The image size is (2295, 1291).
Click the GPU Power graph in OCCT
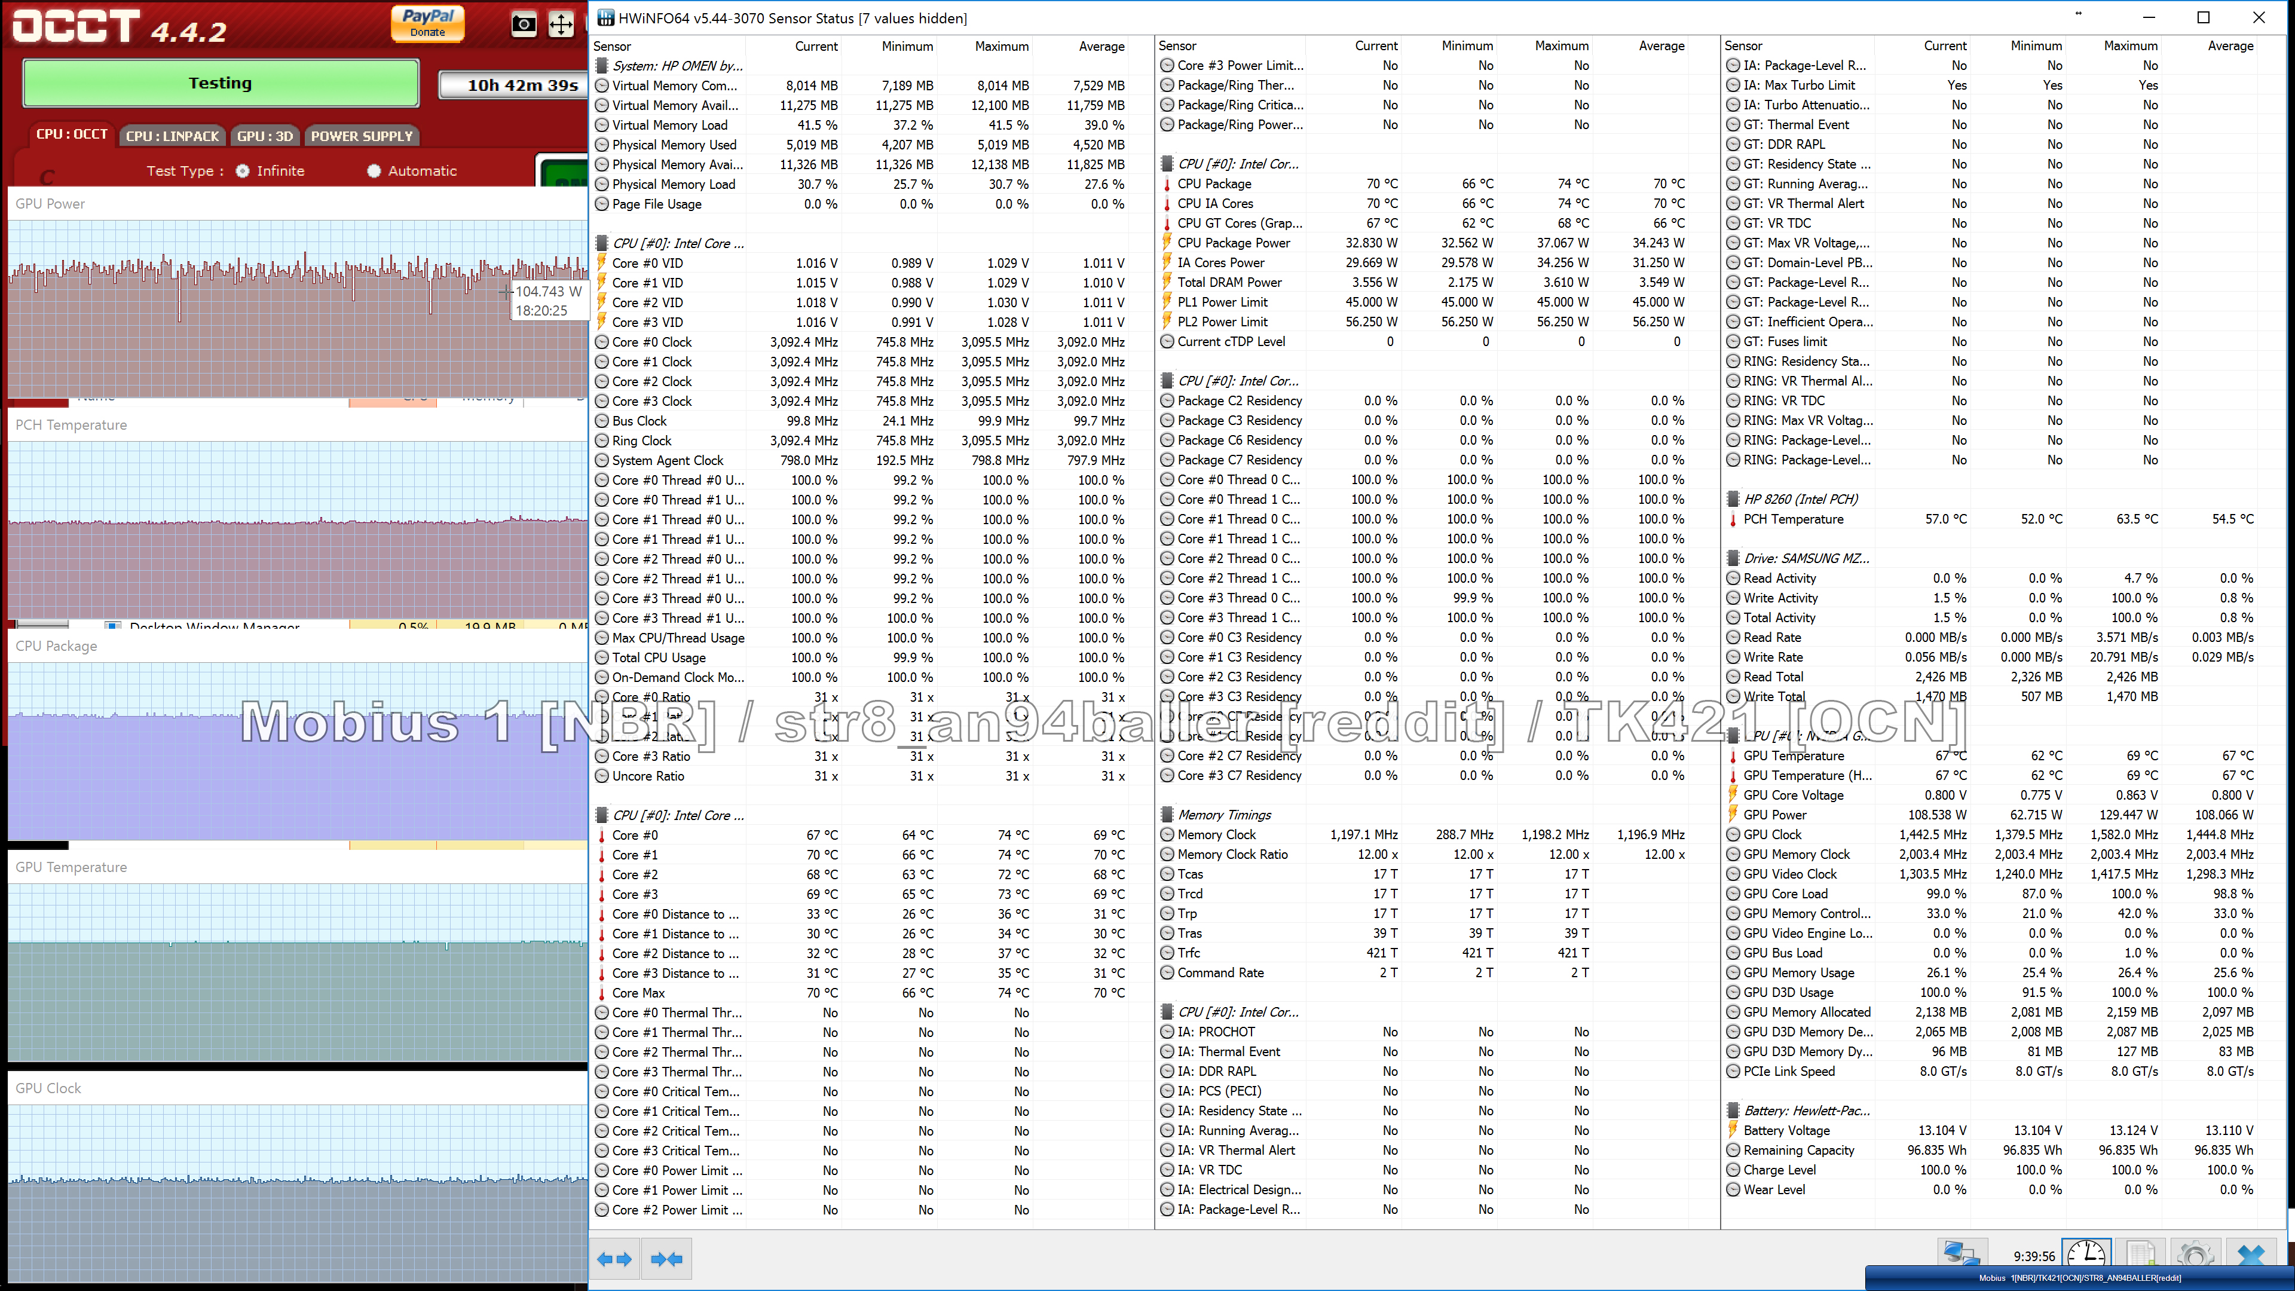(298, 308)
